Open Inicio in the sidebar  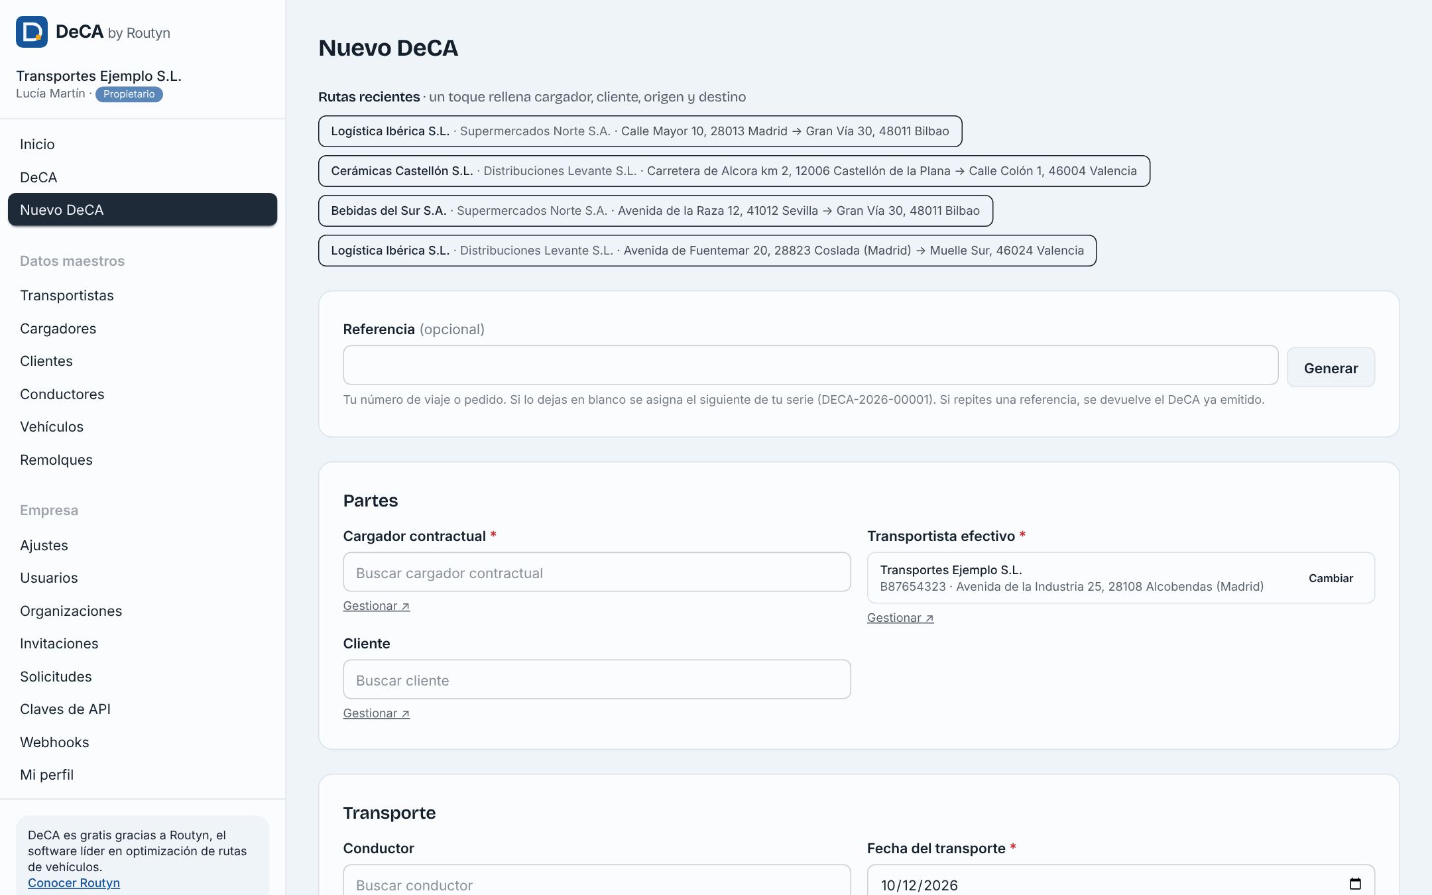(x=143, y=145)
